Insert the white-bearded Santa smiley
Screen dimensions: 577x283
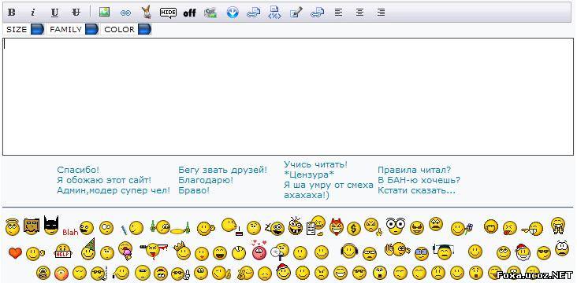coord(523,252)
